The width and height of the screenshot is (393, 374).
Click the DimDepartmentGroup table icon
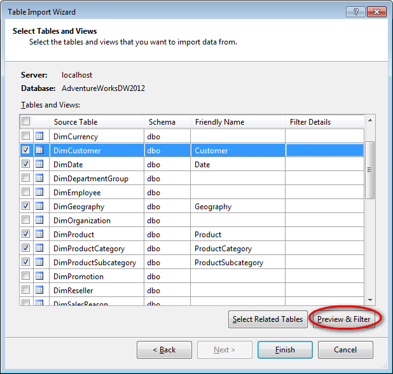coord(39,178)
